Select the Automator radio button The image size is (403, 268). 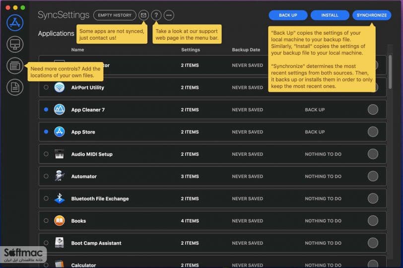tap(46, 176)
